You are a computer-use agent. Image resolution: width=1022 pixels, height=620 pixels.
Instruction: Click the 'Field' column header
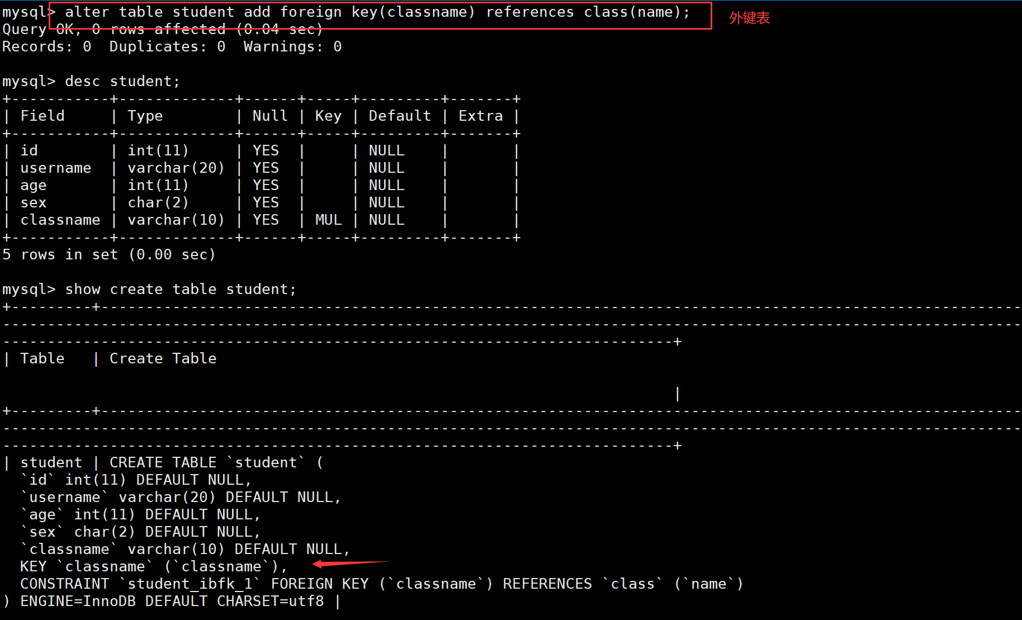(42, 116)
